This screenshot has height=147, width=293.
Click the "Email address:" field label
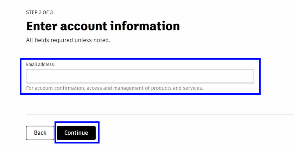tap(40, 65)
